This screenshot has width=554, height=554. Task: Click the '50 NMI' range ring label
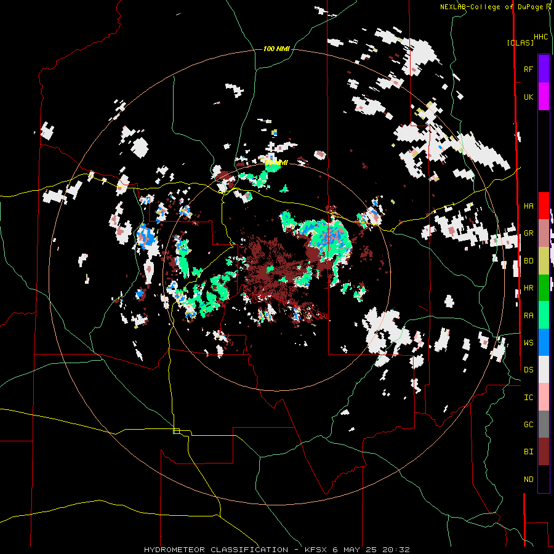(x=276, y=163)
